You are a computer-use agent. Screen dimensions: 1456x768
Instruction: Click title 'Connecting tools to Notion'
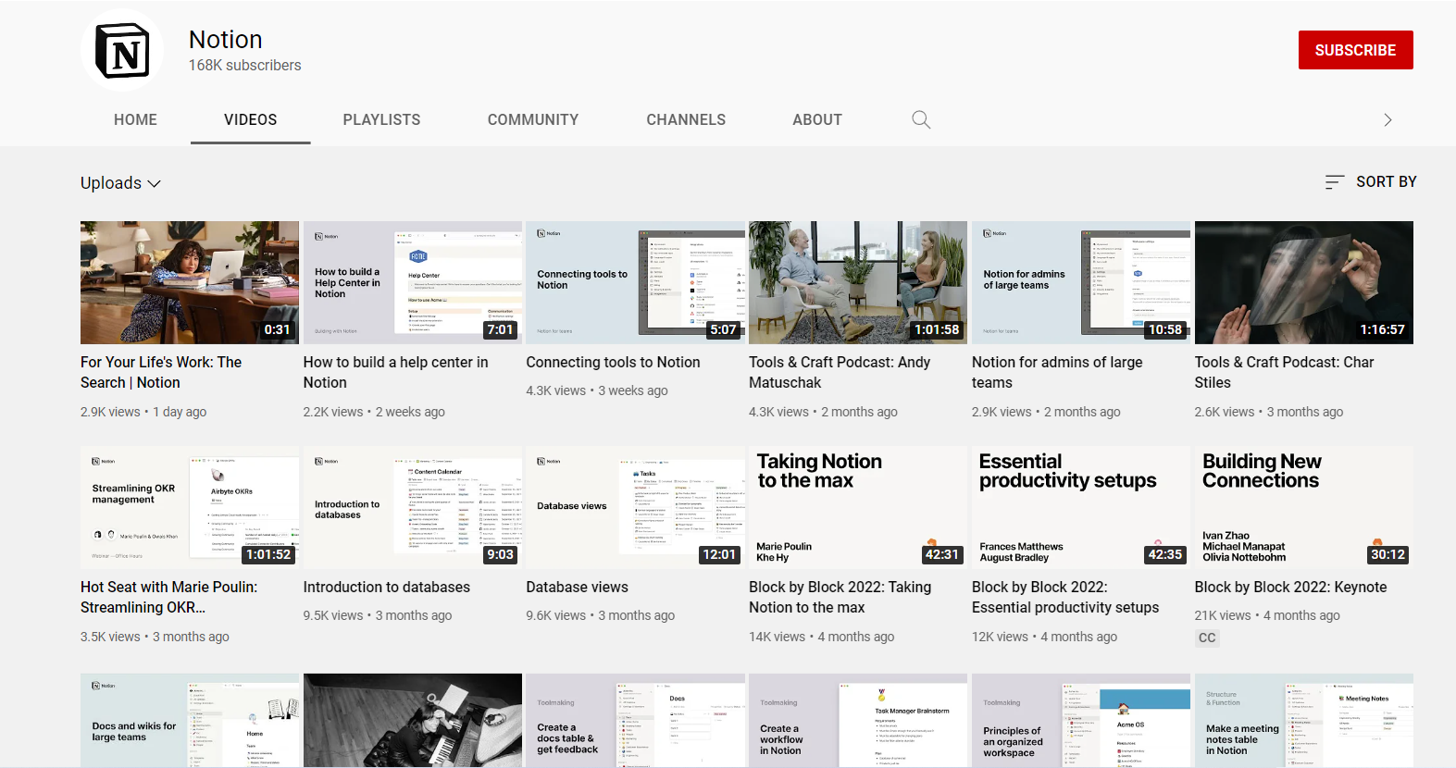coord(613,363)
